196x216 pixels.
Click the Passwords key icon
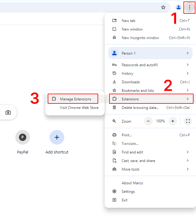[x=114, y=65]
